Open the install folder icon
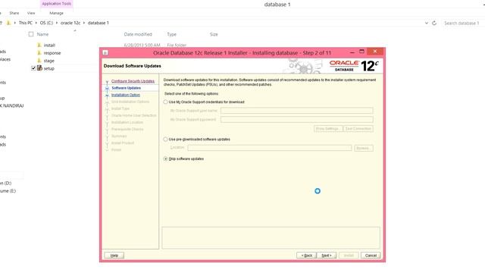Viewport: 485px width, 273px height. coord(39,45)
